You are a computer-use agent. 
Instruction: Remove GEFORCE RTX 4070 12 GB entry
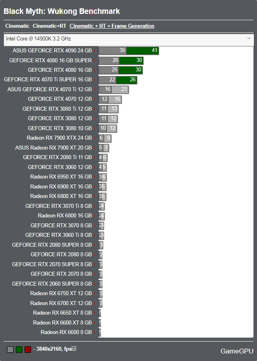click(x=95, y=100)
